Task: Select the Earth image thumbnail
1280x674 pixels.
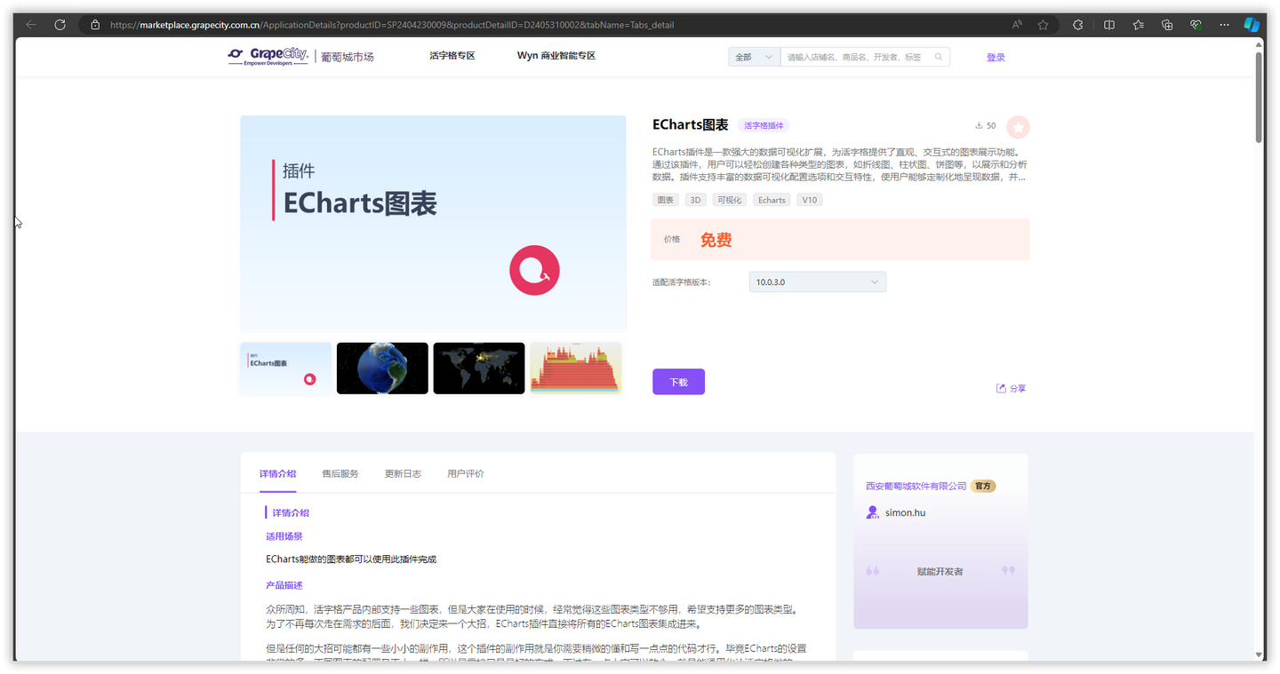Action: click(x=382, y=368)
